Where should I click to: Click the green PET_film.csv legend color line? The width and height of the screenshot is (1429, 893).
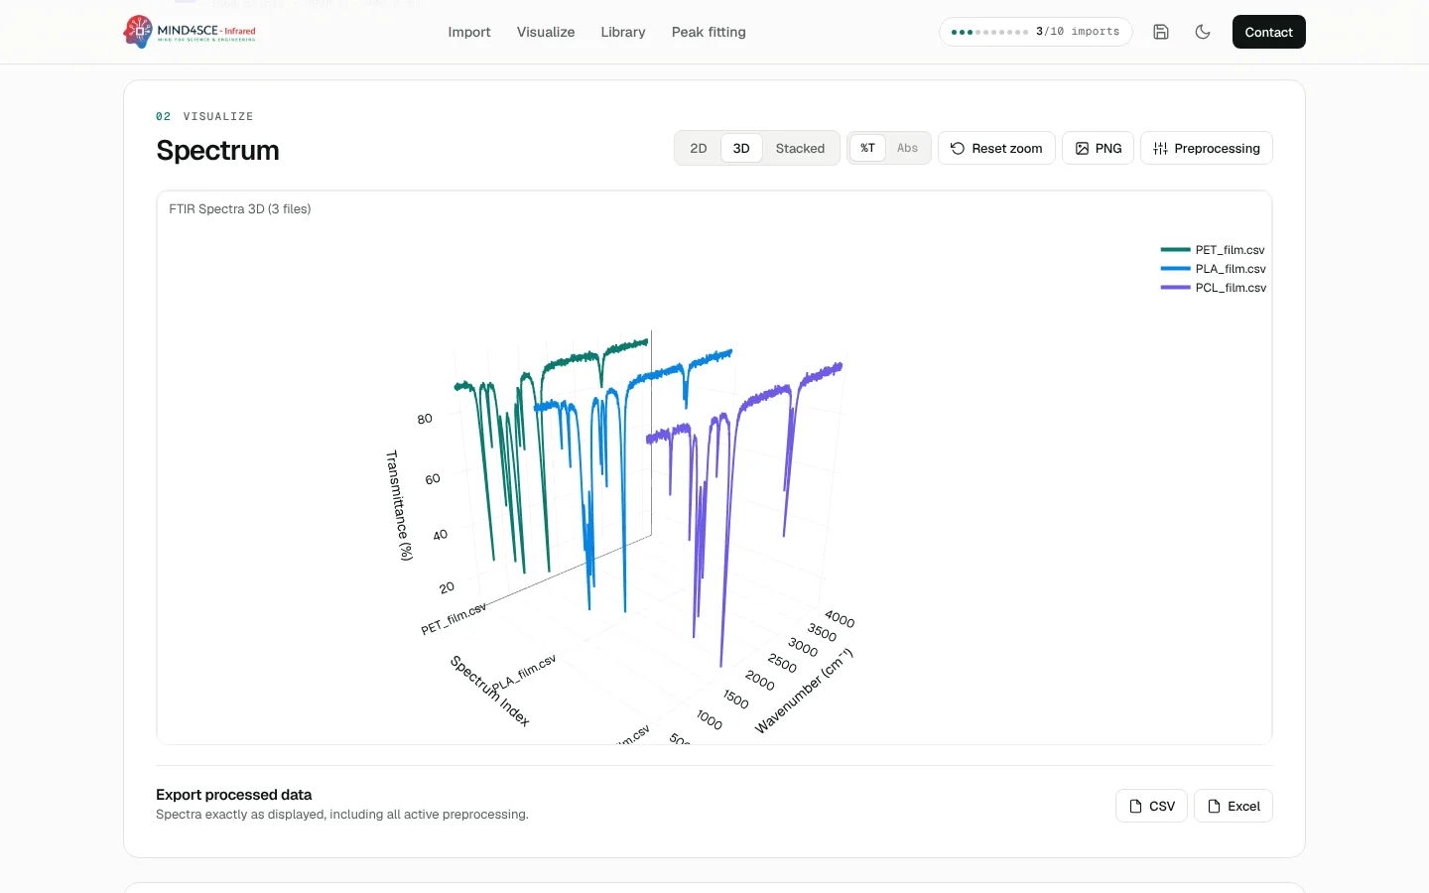(1175, 250)
